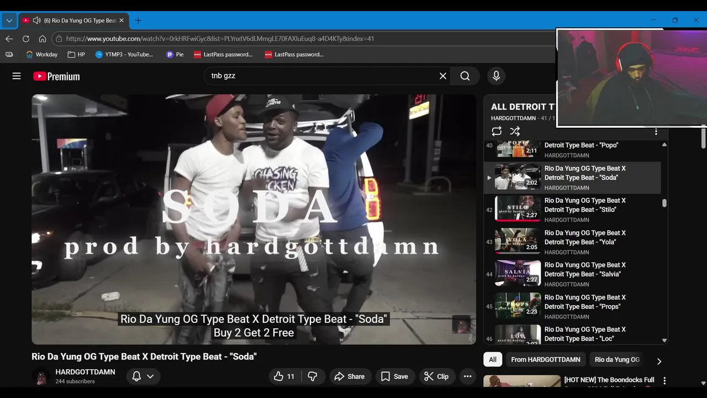Open a new browser tab

coord(138,20)
